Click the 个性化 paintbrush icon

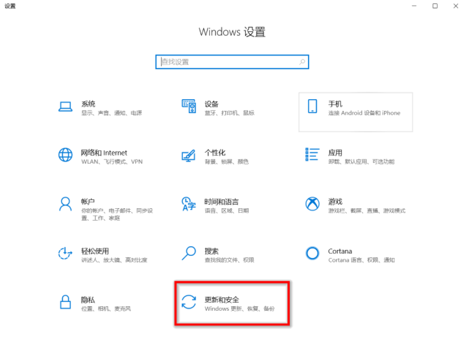tap(188, 155)
